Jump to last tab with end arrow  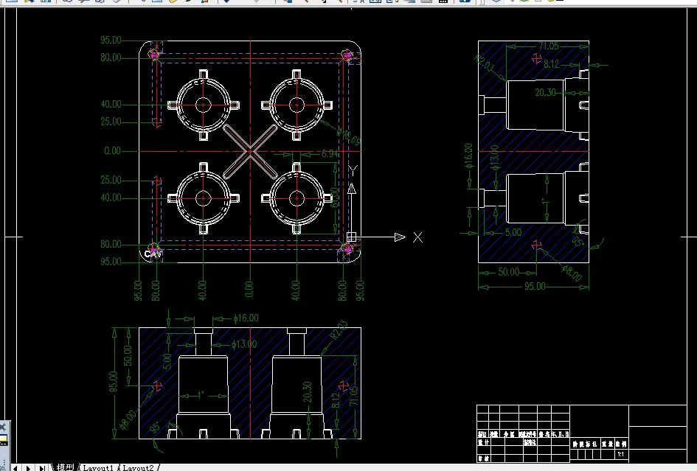(42, 468)
